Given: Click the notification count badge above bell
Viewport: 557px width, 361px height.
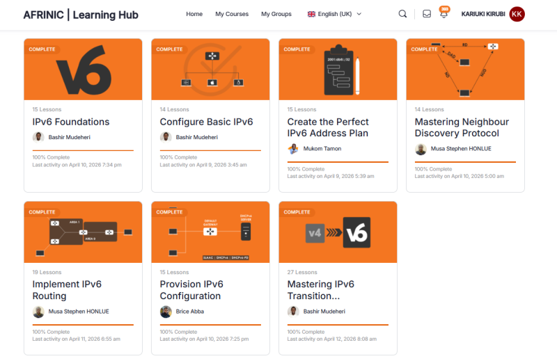Looking at the screenshot, I should [445, 9].
